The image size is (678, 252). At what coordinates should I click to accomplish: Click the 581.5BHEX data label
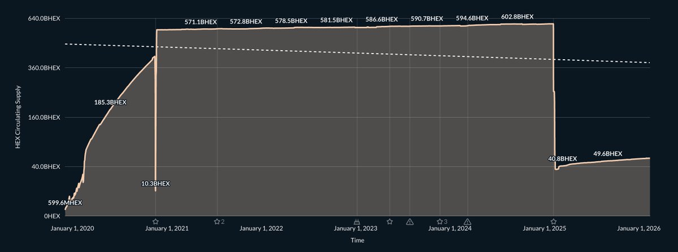336,20
